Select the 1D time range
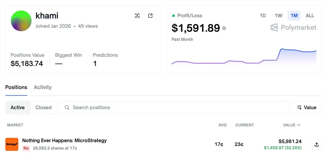Image resolution: width=334 pixels, height=161 pixels. click(263, 16)
